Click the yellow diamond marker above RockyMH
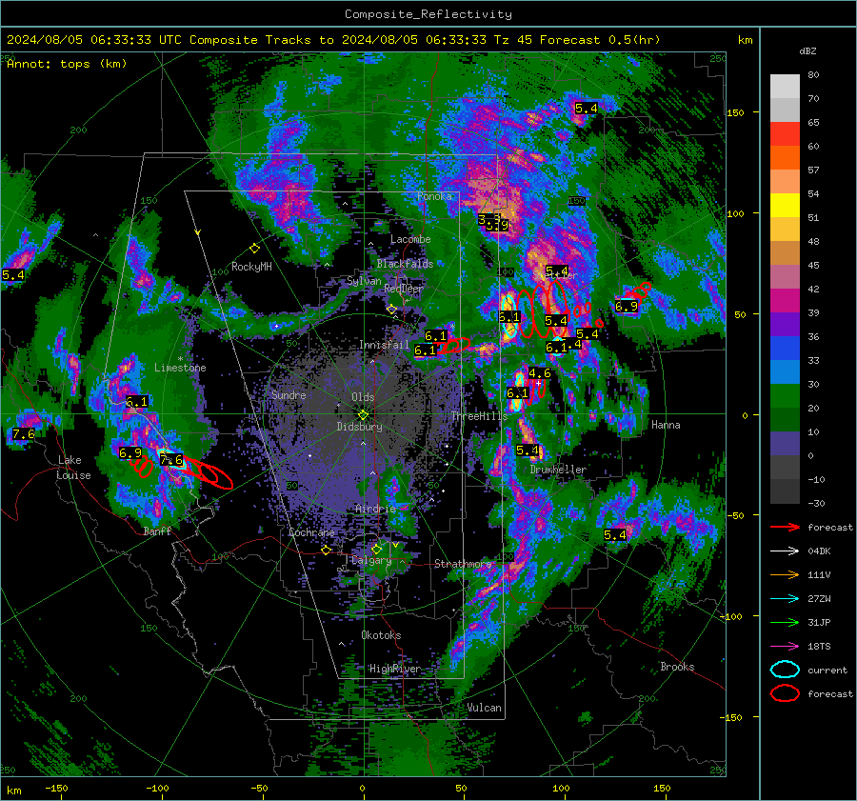857x801 pixels. (254, 249)
